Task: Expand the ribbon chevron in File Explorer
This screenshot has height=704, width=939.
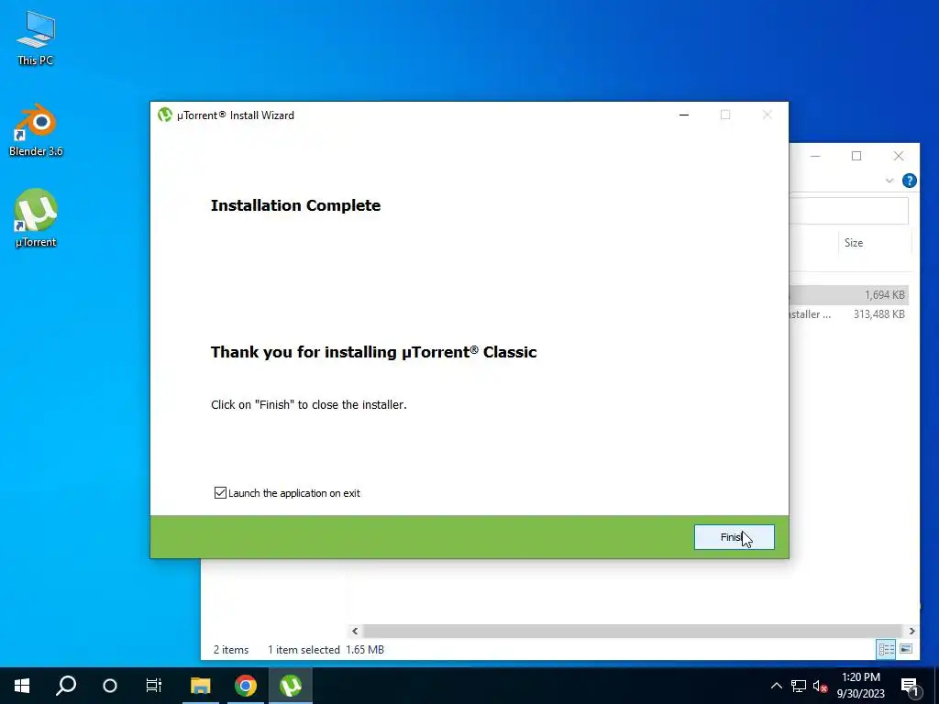Action: 889,181
